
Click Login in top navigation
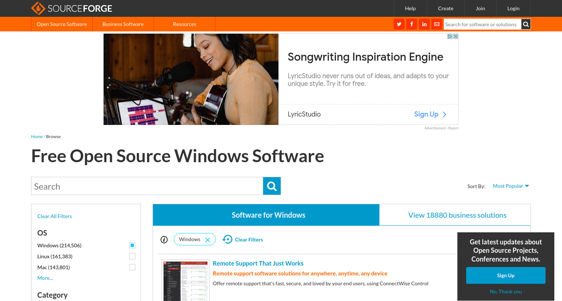point(513,8)
